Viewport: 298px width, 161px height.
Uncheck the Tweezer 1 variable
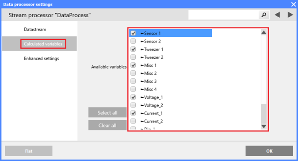[133, 49]
